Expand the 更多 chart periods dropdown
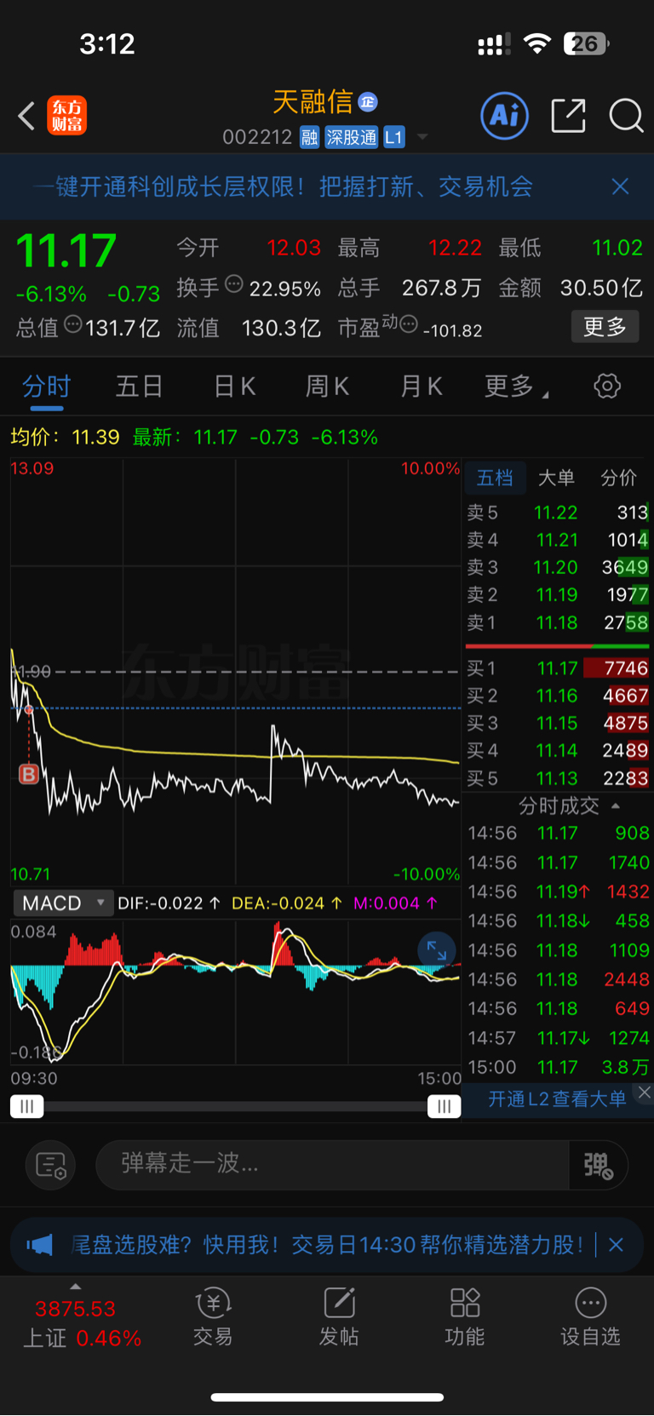This screenshot has width=654, height=1416. [x=517, y=387]
